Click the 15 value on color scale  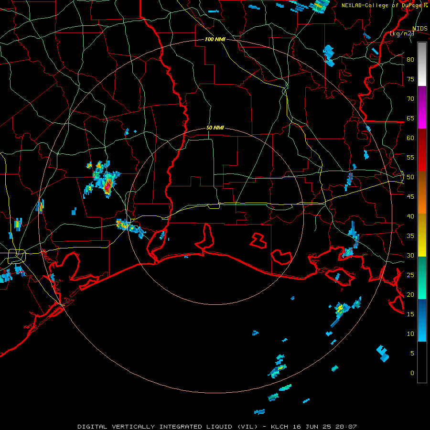pyautogui.click(x=410, y=314)
